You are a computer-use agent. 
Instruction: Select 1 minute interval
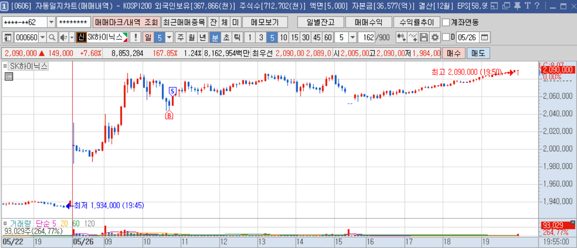tap(250, 37)
